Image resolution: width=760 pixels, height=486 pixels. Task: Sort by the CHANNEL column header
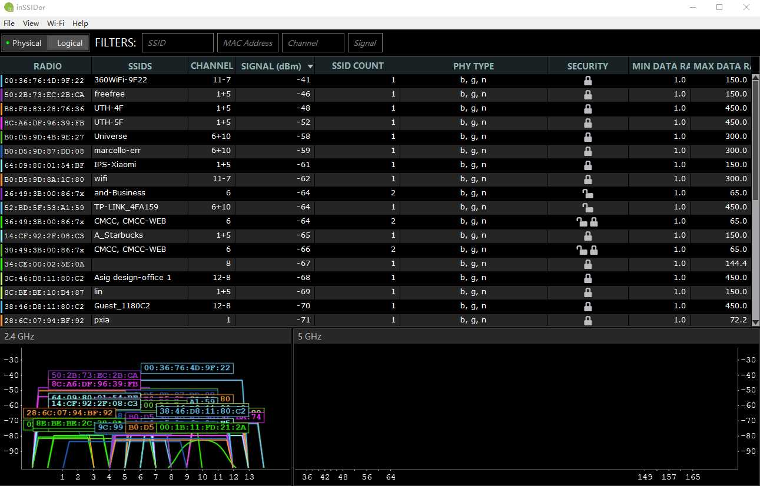pyautogui.click(x=212, y=66)
